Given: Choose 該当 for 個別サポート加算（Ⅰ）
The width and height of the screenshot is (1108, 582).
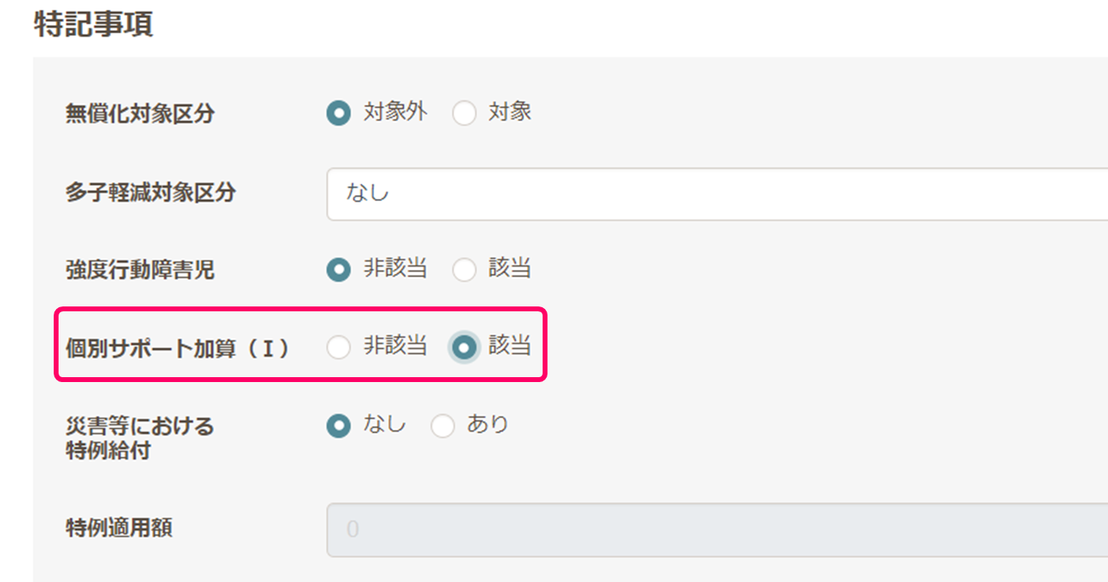Looking at the screenshot, I should (x=465, y=348).
